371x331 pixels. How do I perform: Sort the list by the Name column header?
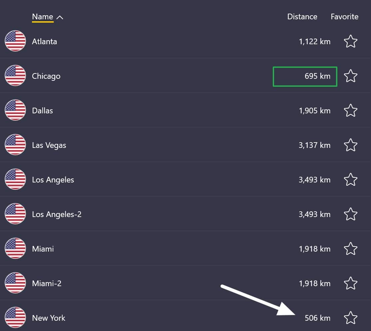(x=43, y=17)
